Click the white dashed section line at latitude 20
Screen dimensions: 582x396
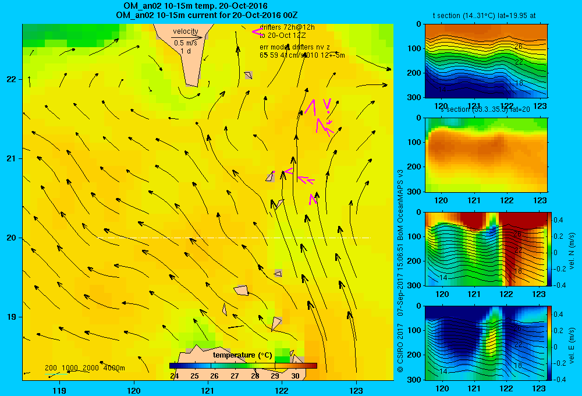coord(234,238)
